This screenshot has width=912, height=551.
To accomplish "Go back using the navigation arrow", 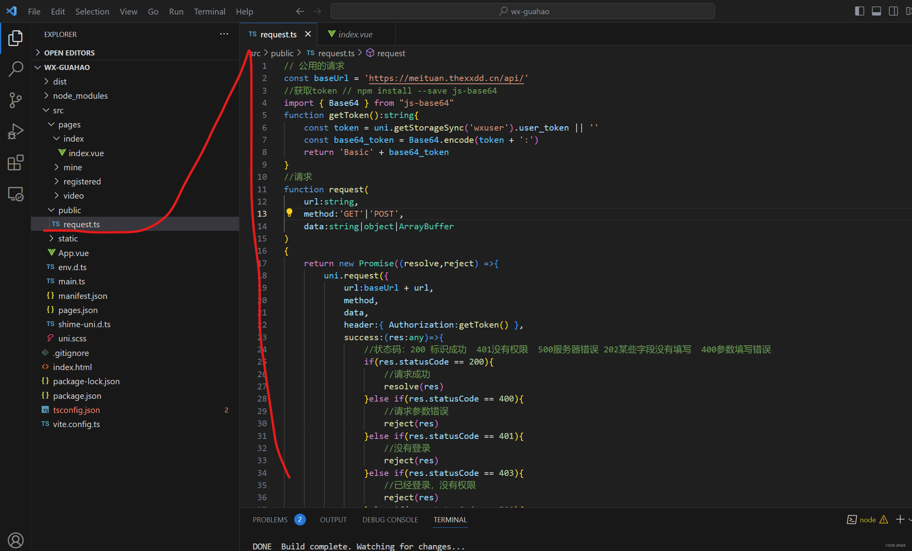I will (x=300, y=11).
